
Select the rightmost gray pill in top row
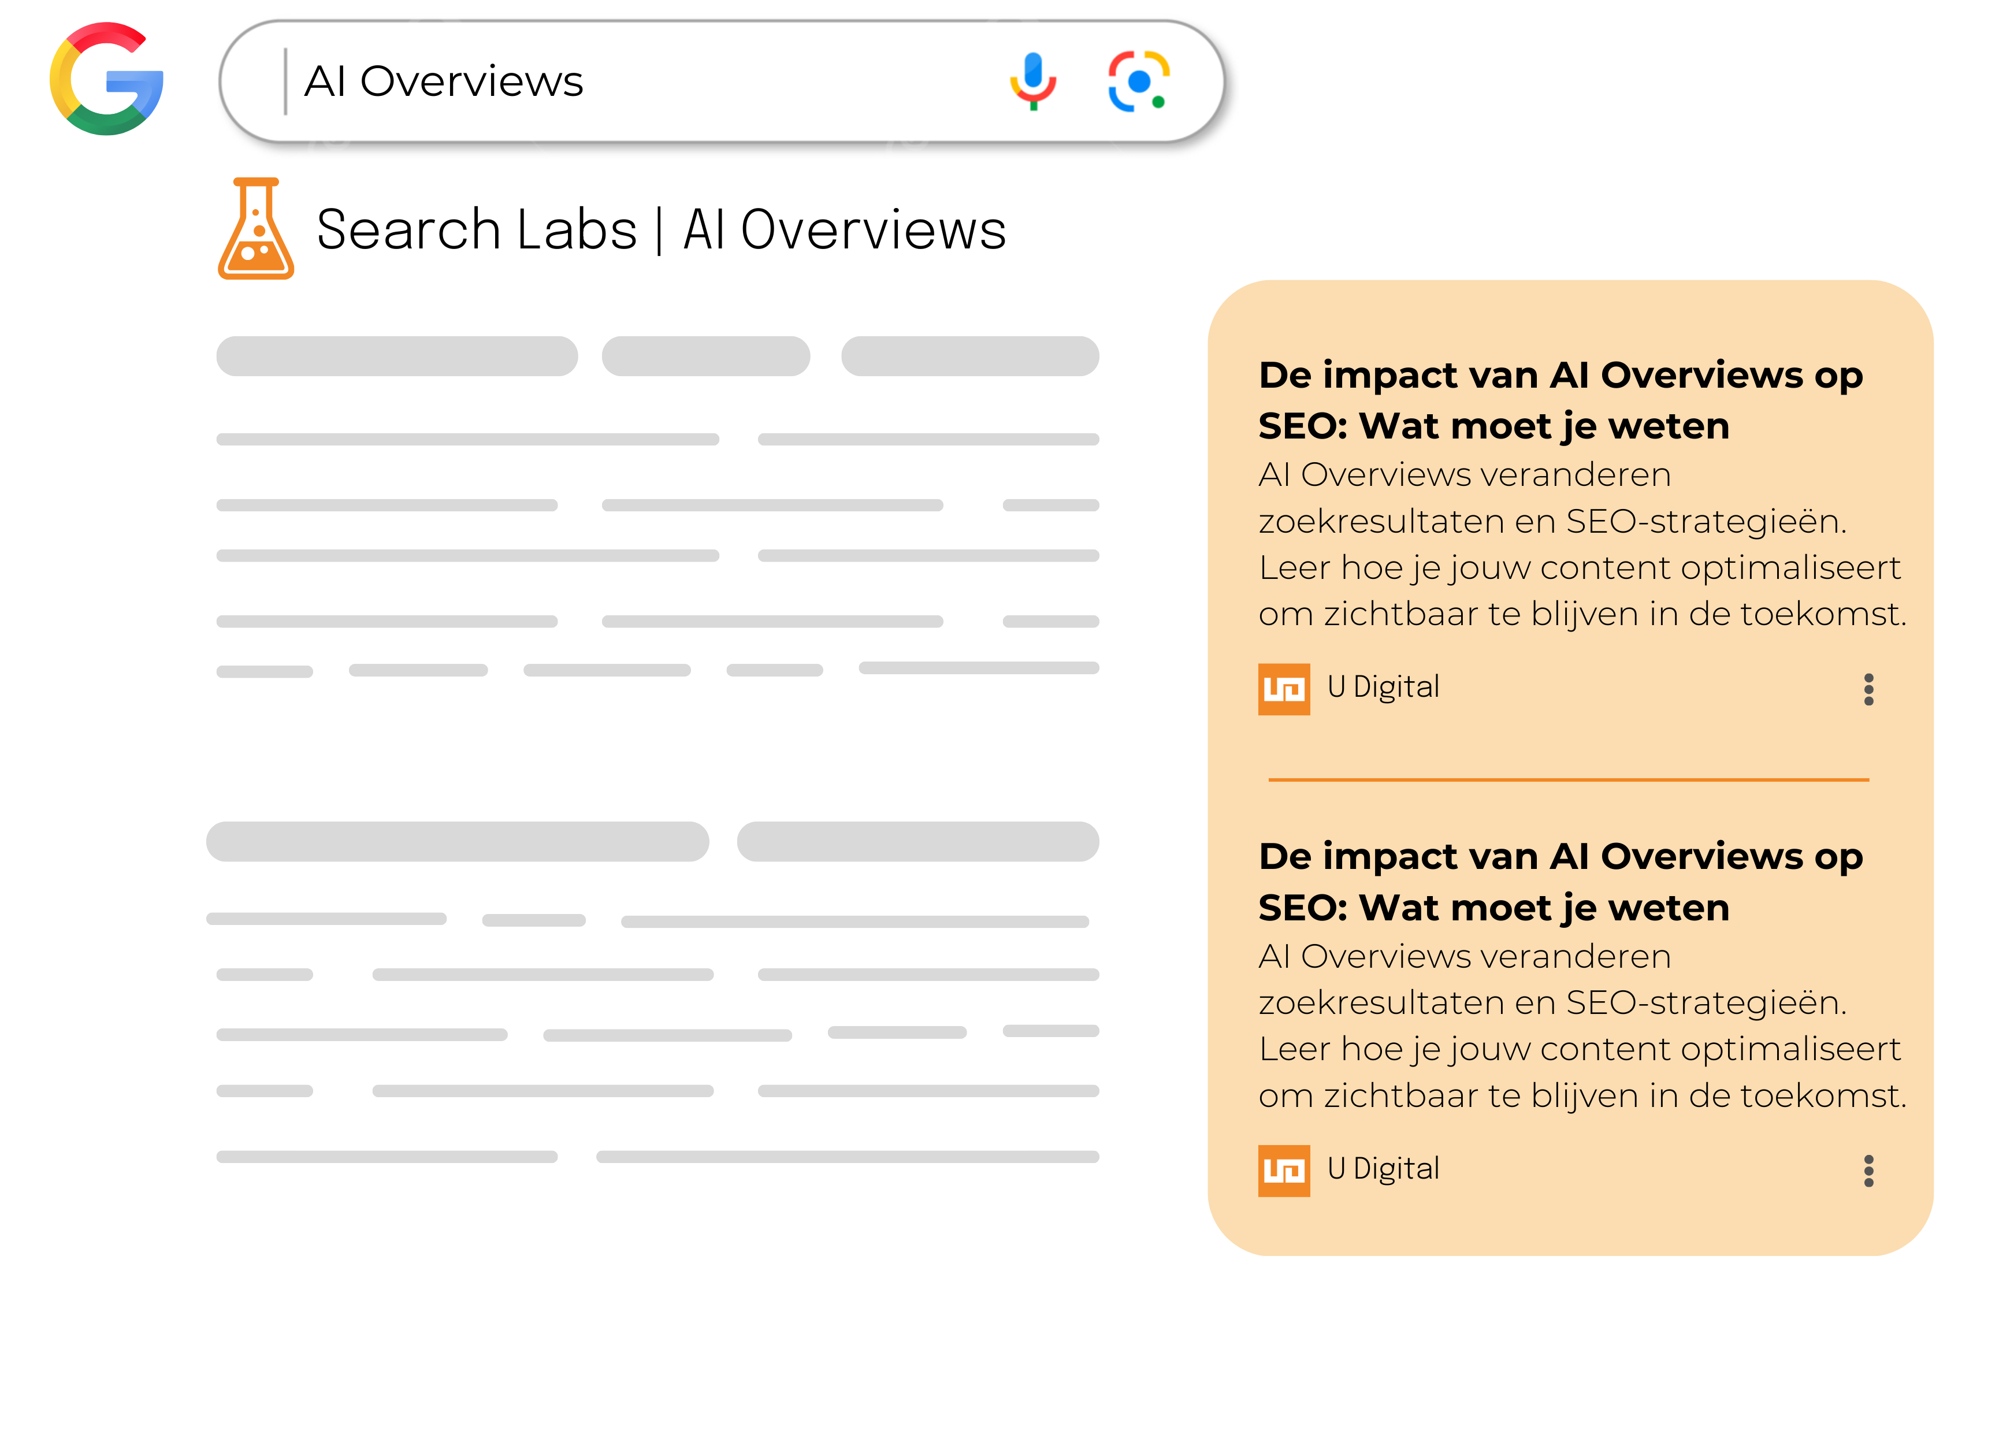[969, 356]
